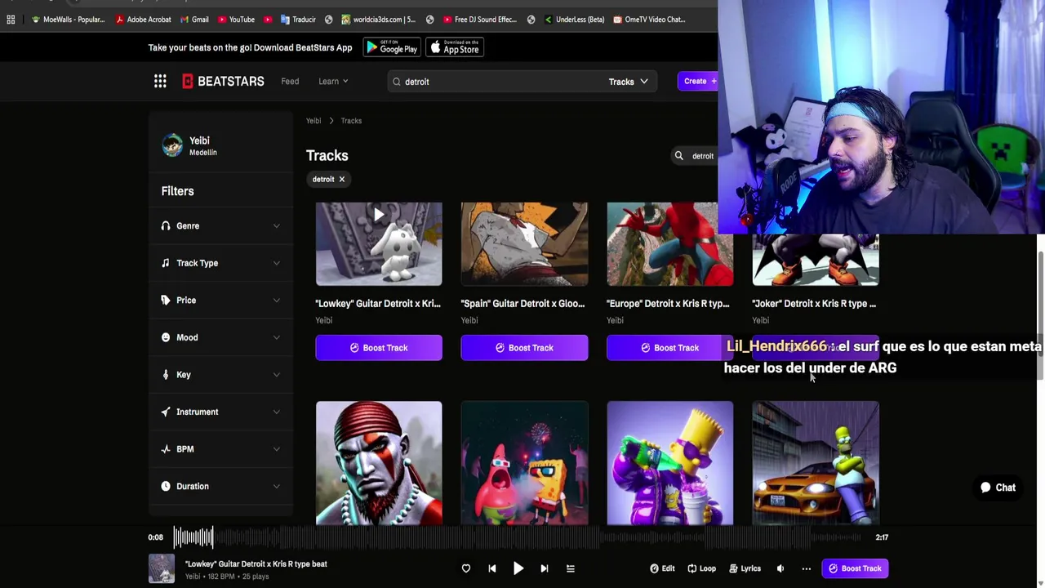The height and width of the screenshot is (588, 1045).
Task: Open the Patrick and SpongeBob track cover
Action: click(x=524, y=463)
